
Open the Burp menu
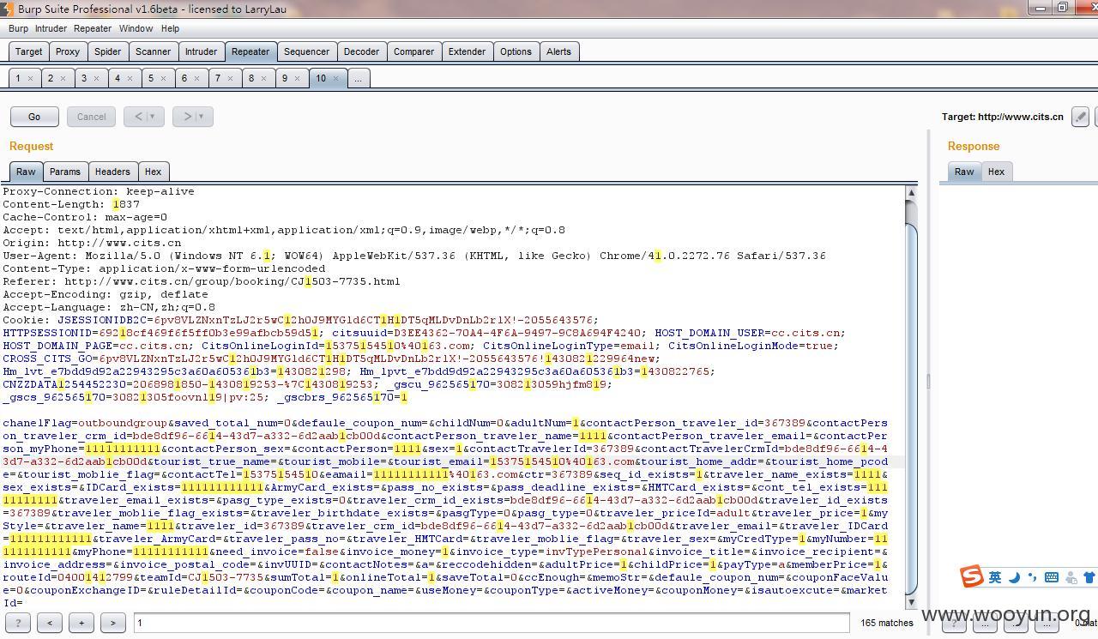click(18, 28)
